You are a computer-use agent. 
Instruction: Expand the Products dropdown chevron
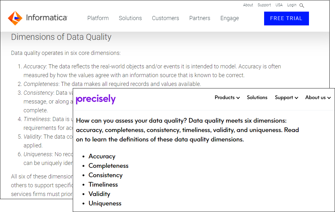(x=238, y=98)
